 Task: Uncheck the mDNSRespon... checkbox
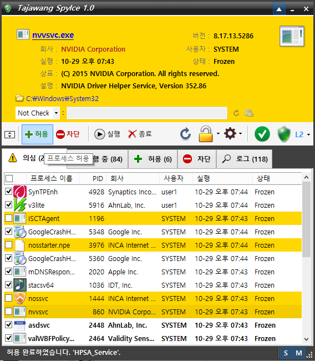(8, 272)
